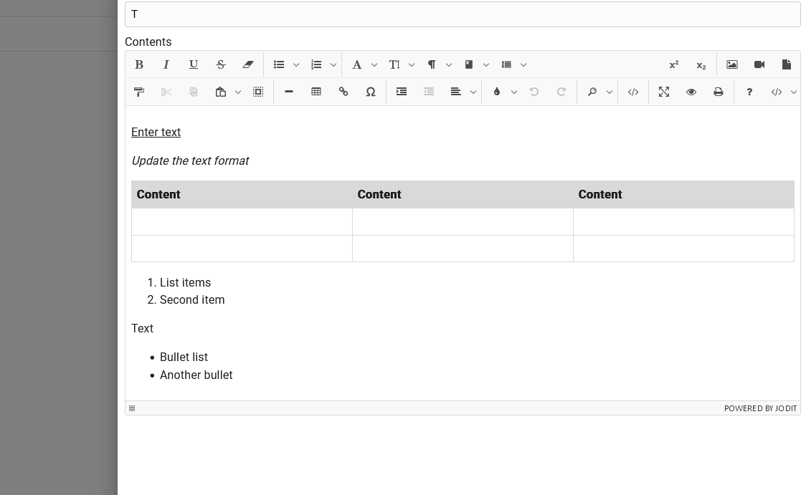Screen dimensions: 806x495
Task: Toggle Bold formatting
Action: 139,64
